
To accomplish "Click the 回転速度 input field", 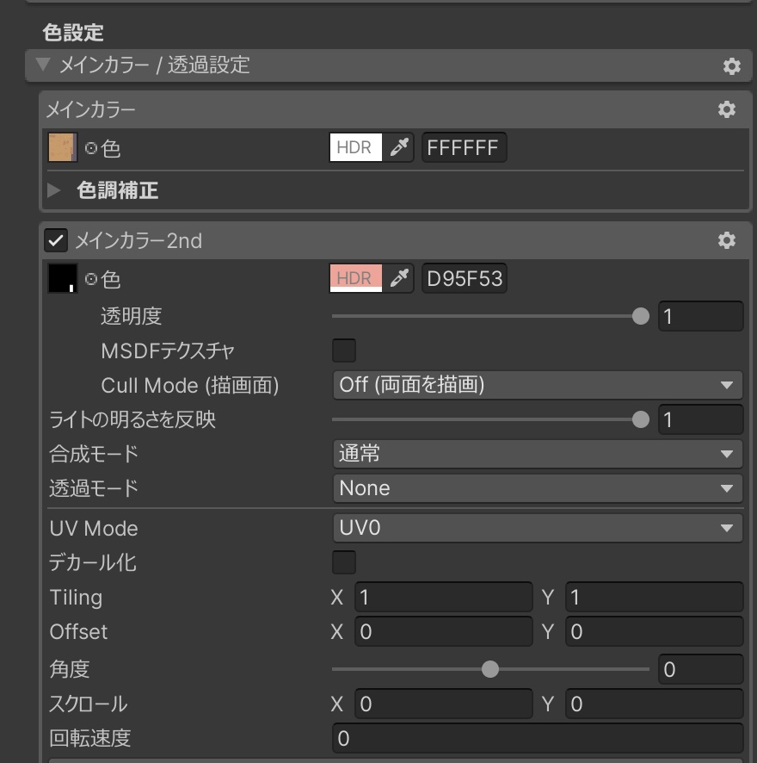I will (538, 738).
